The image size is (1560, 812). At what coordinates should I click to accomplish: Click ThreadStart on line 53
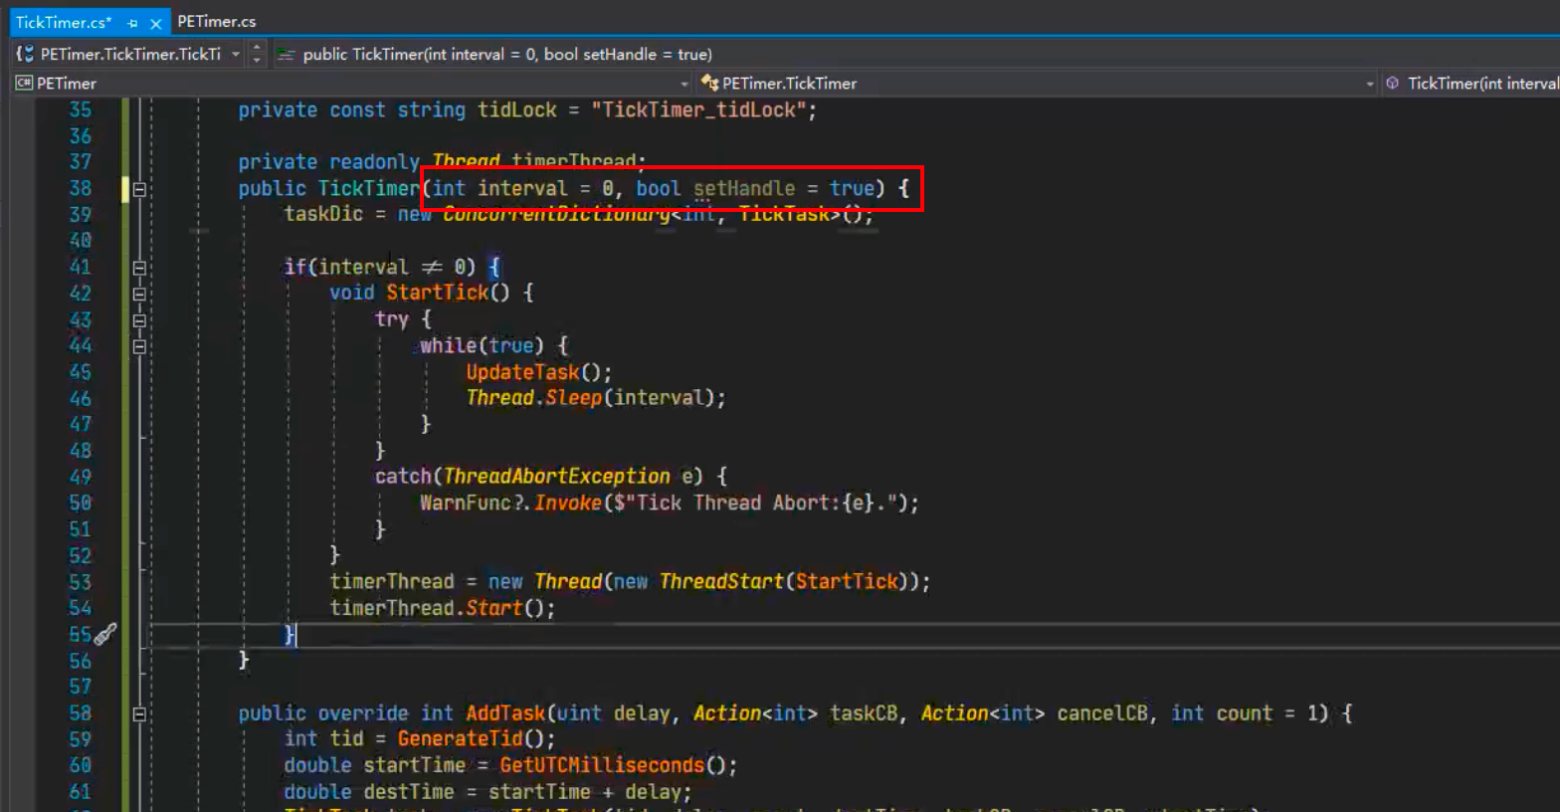pyautogui.click(x=721, y=581)
